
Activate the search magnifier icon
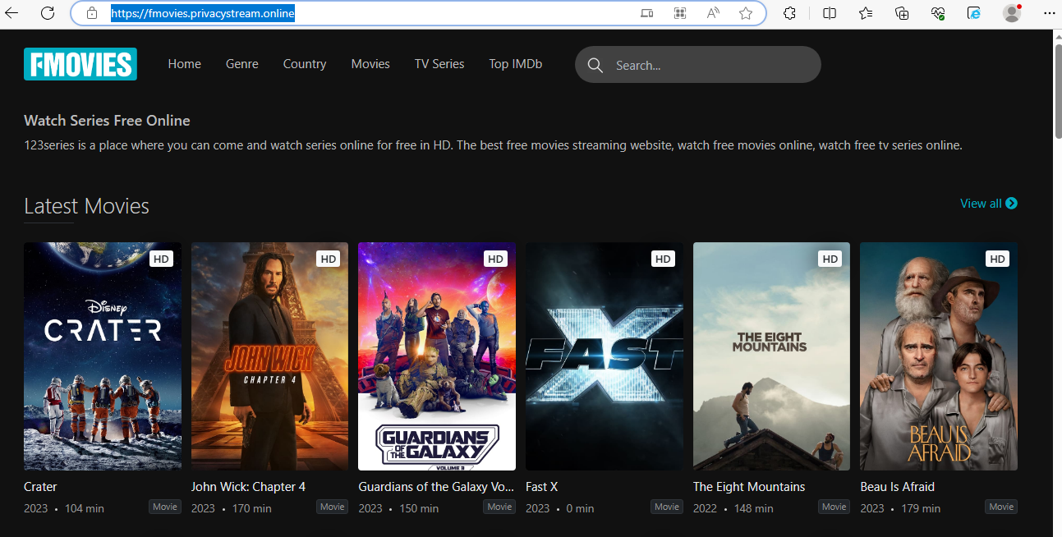(595, 65)
